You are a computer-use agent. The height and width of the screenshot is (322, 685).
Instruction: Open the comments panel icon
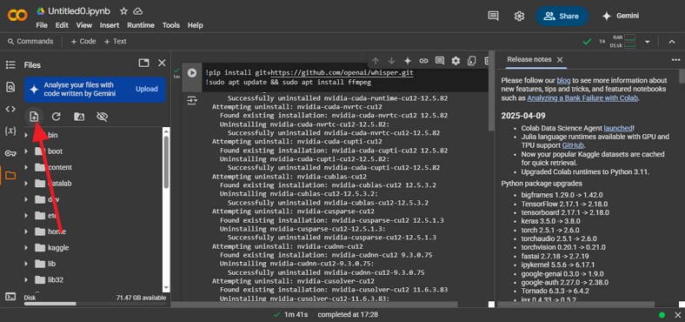[x=493, y=16]
